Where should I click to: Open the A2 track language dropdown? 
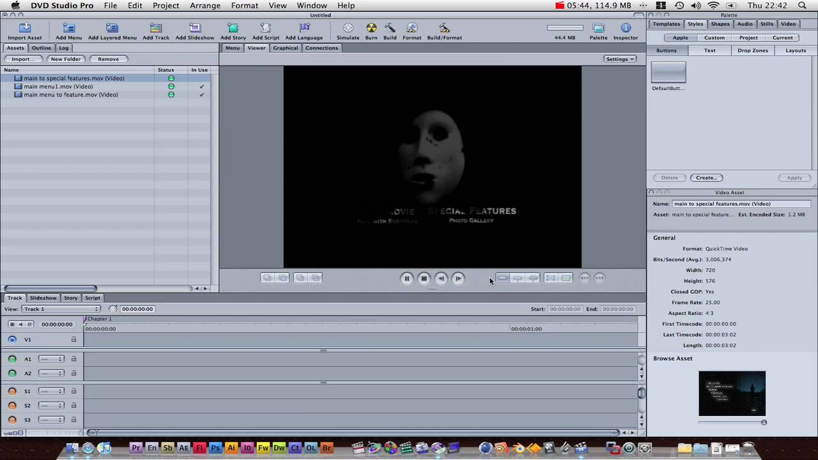tap(51, 373)
